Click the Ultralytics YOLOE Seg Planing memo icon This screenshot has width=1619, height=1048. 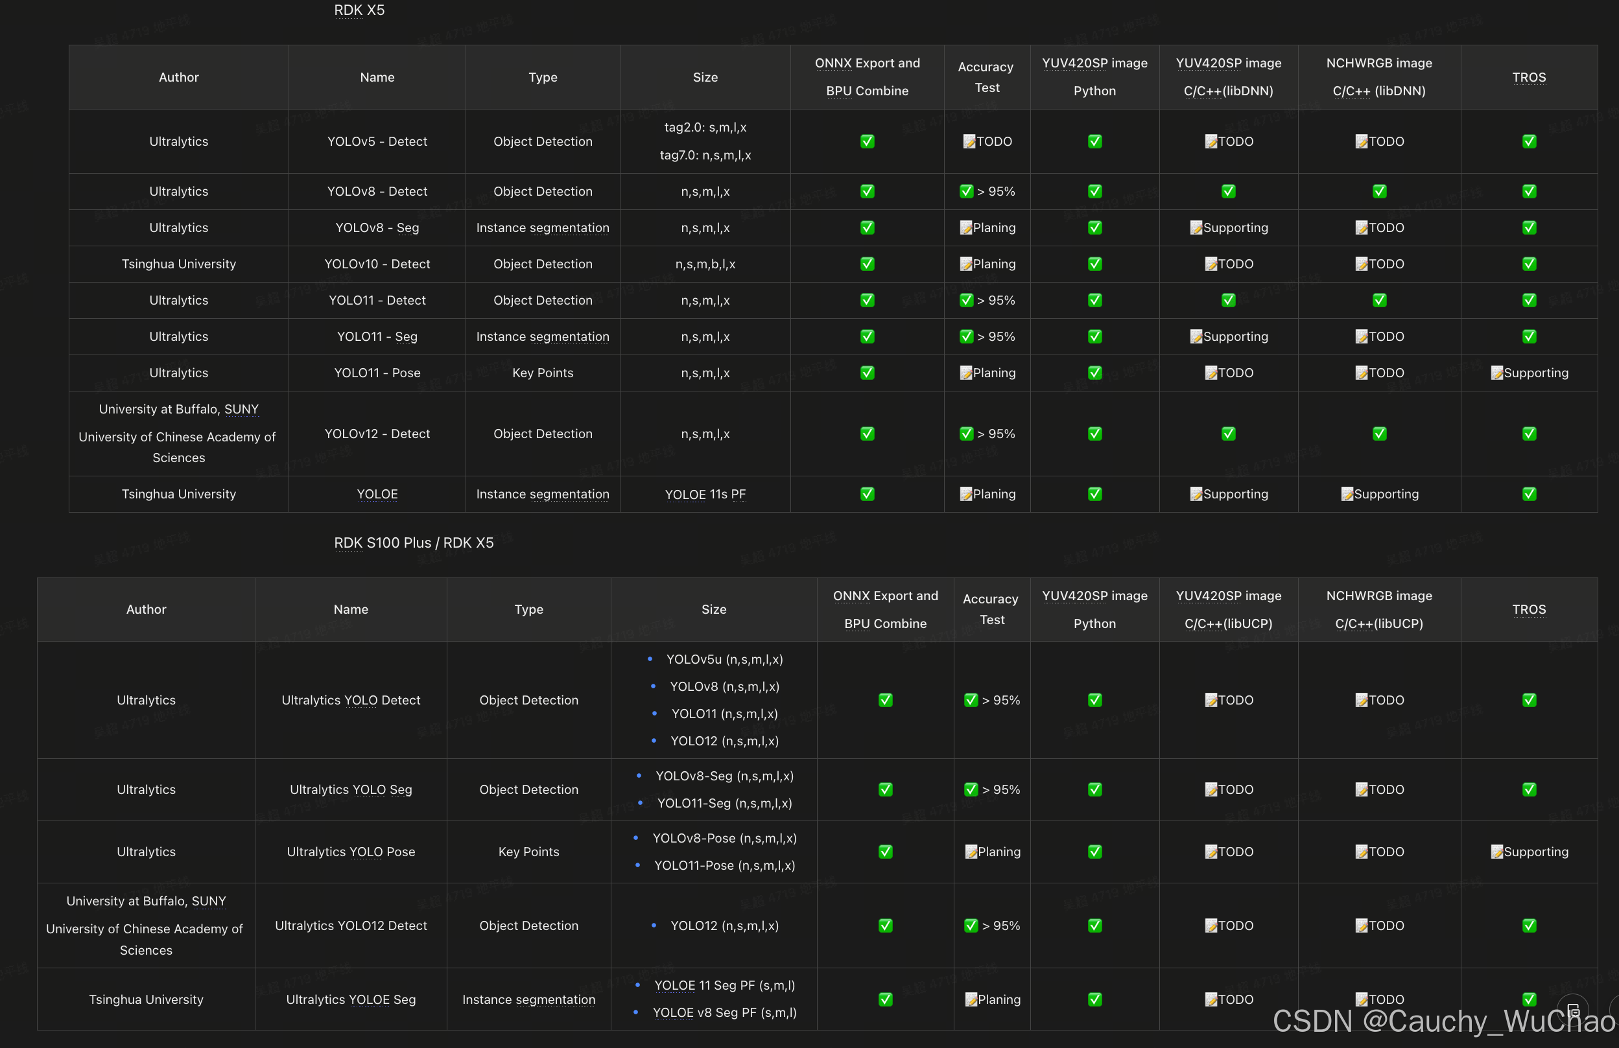[971, 999]
